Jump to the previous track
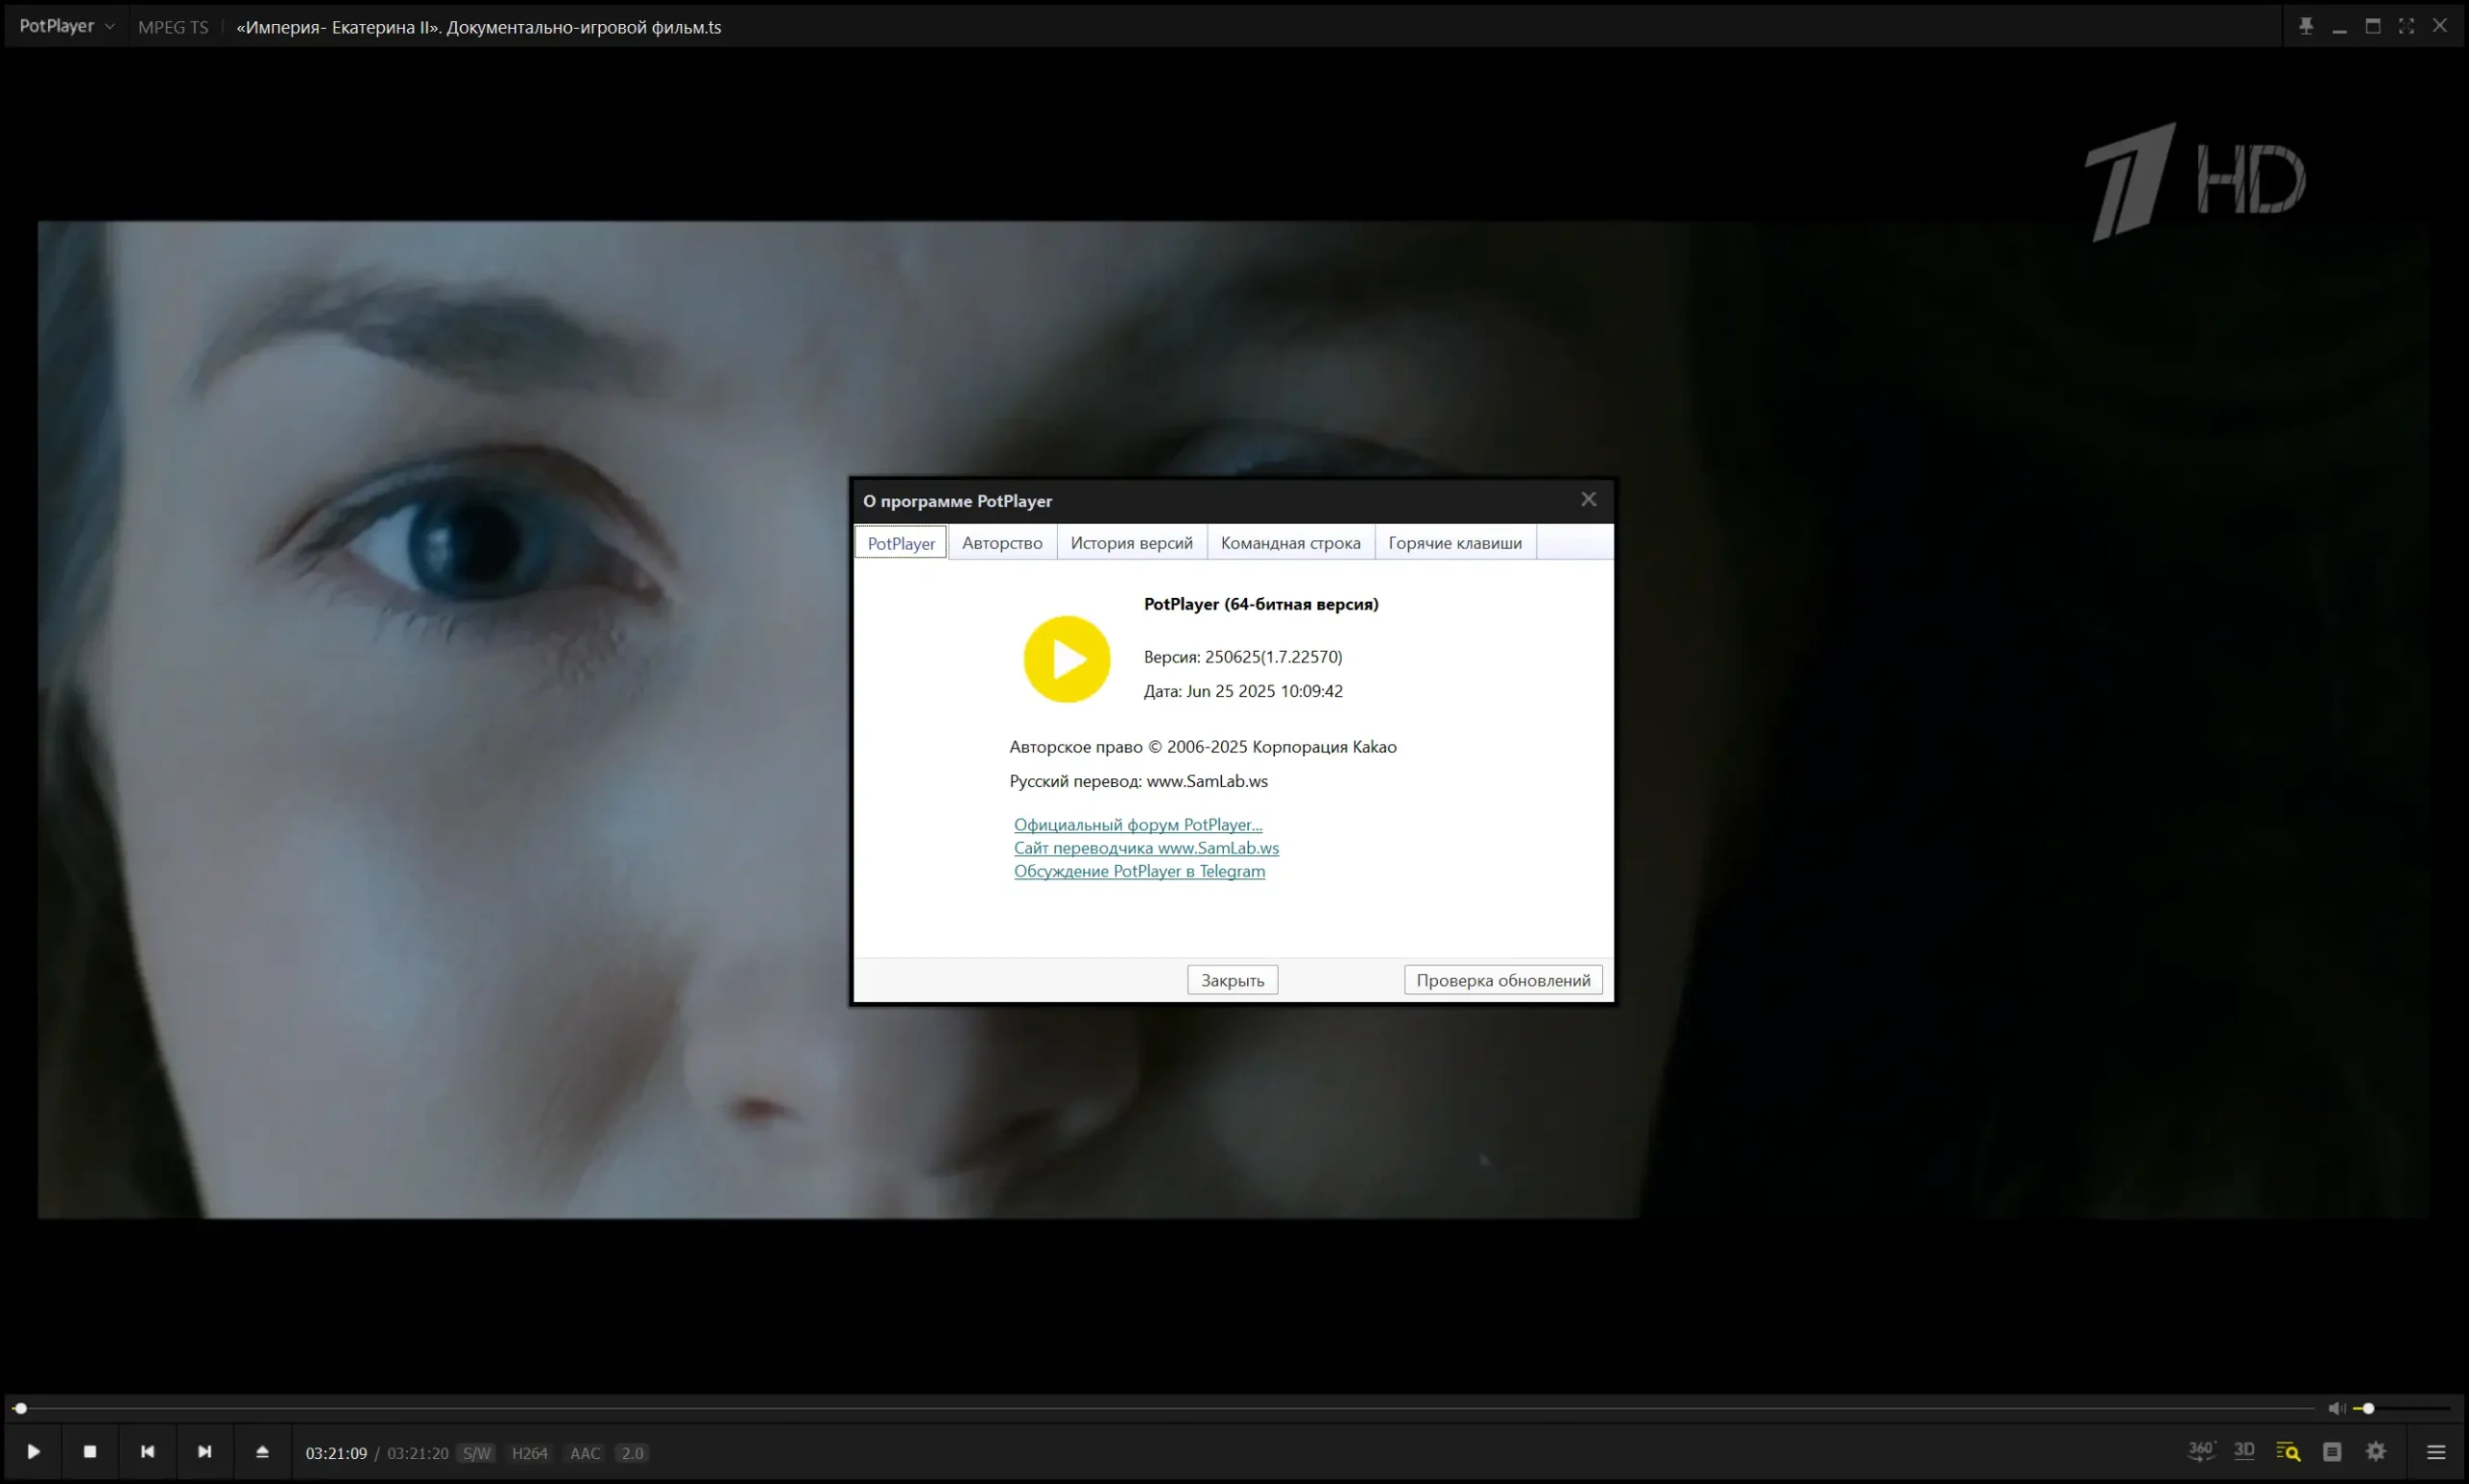 147,1451
